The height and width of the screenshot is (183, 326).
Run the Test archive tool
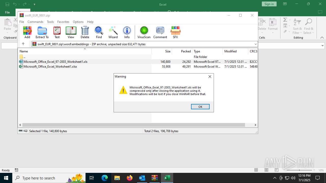click(x=57, y=32)
